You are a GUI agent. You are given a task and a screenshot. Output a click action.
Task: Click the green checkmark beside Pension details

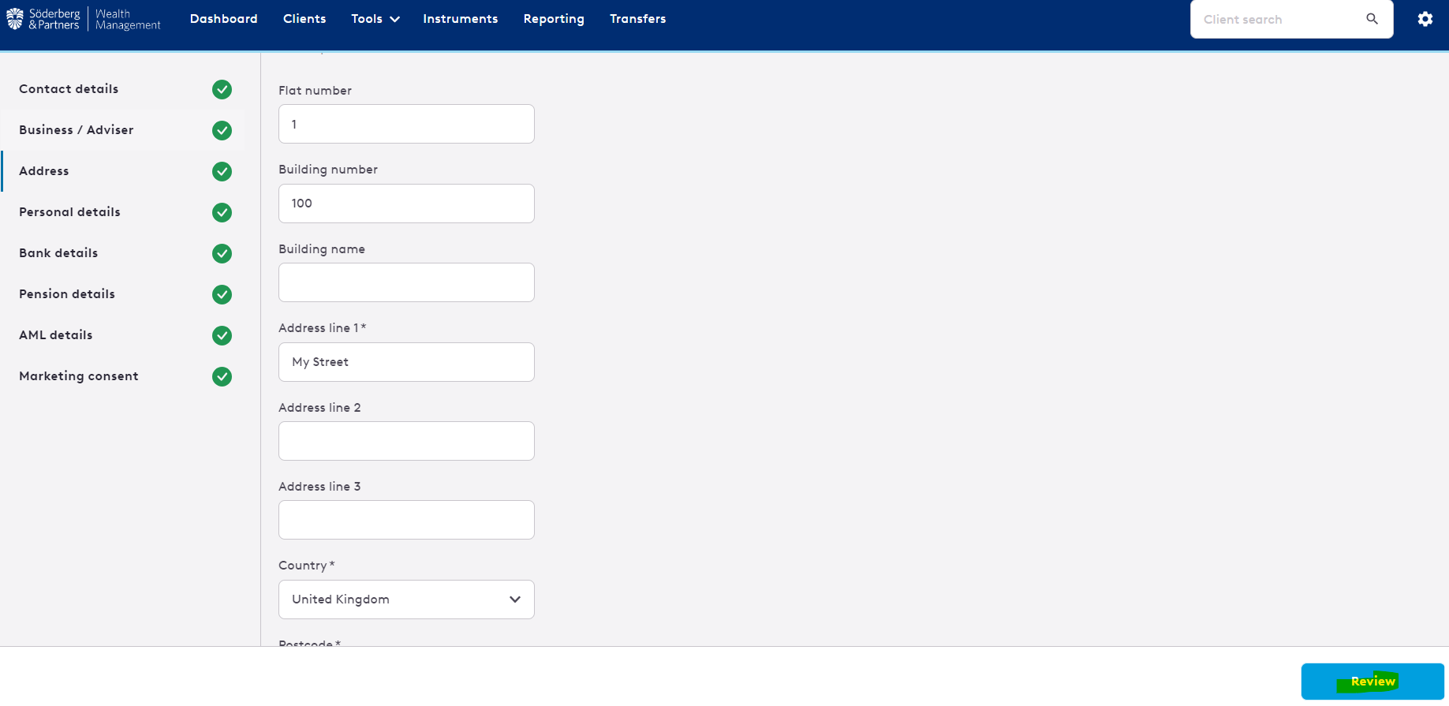pyautogui.click(x=222, y=294)
